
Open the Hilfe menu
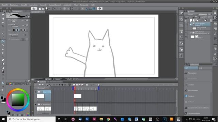93,5
